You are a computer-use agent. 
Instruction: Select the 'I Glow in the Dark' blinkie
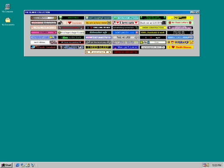click(x=71, y=37)
